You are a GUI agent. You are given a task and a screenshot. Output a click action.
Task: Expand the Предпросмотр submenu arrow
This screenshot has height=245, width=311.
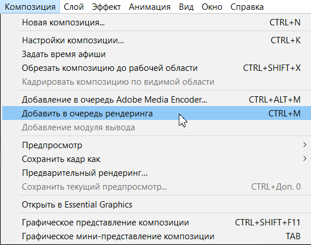tap(305, 145)
